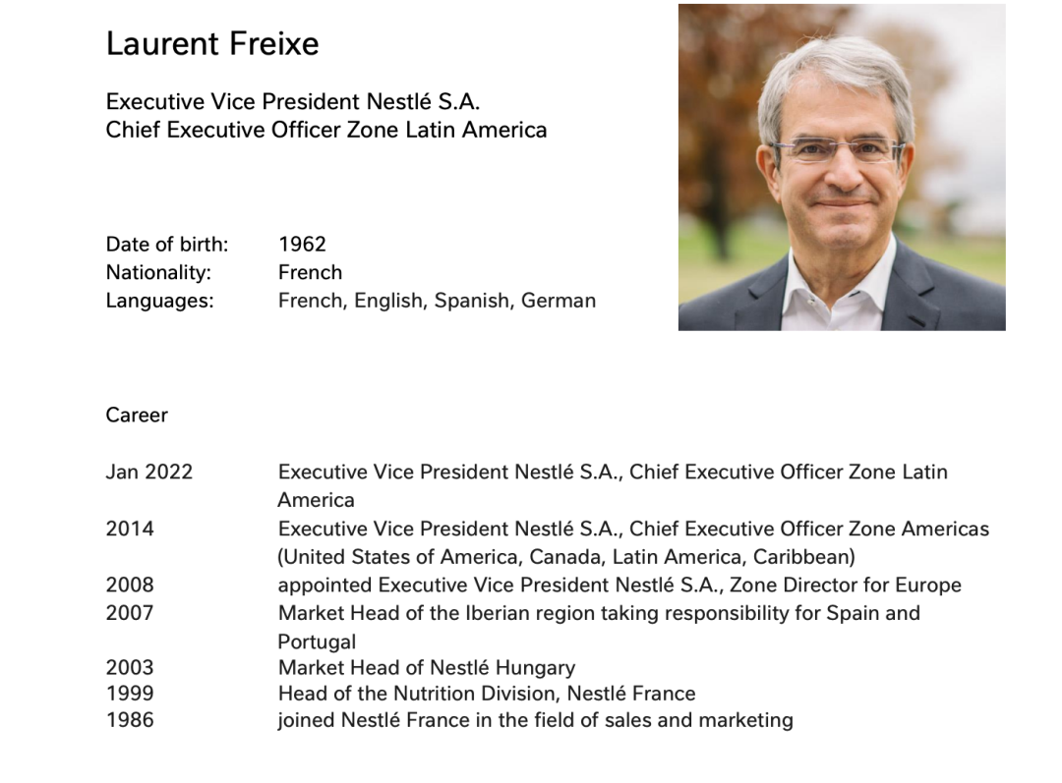Click the "Head of the Nutrition Division" entry

pos(487,694)
